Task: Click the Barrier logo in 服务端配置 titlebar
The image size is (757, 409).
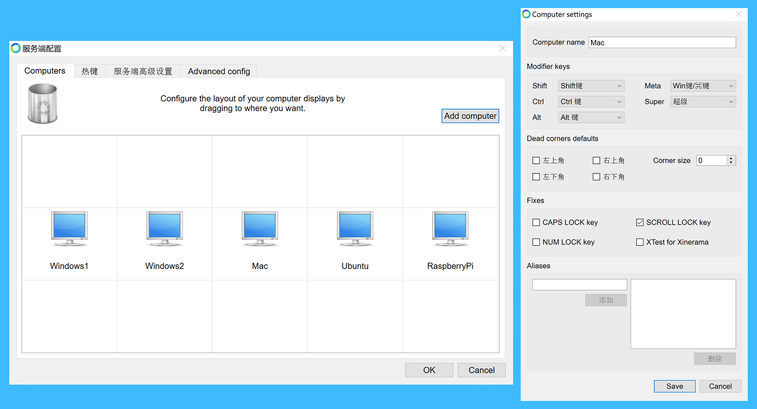Action: (15, 48)
